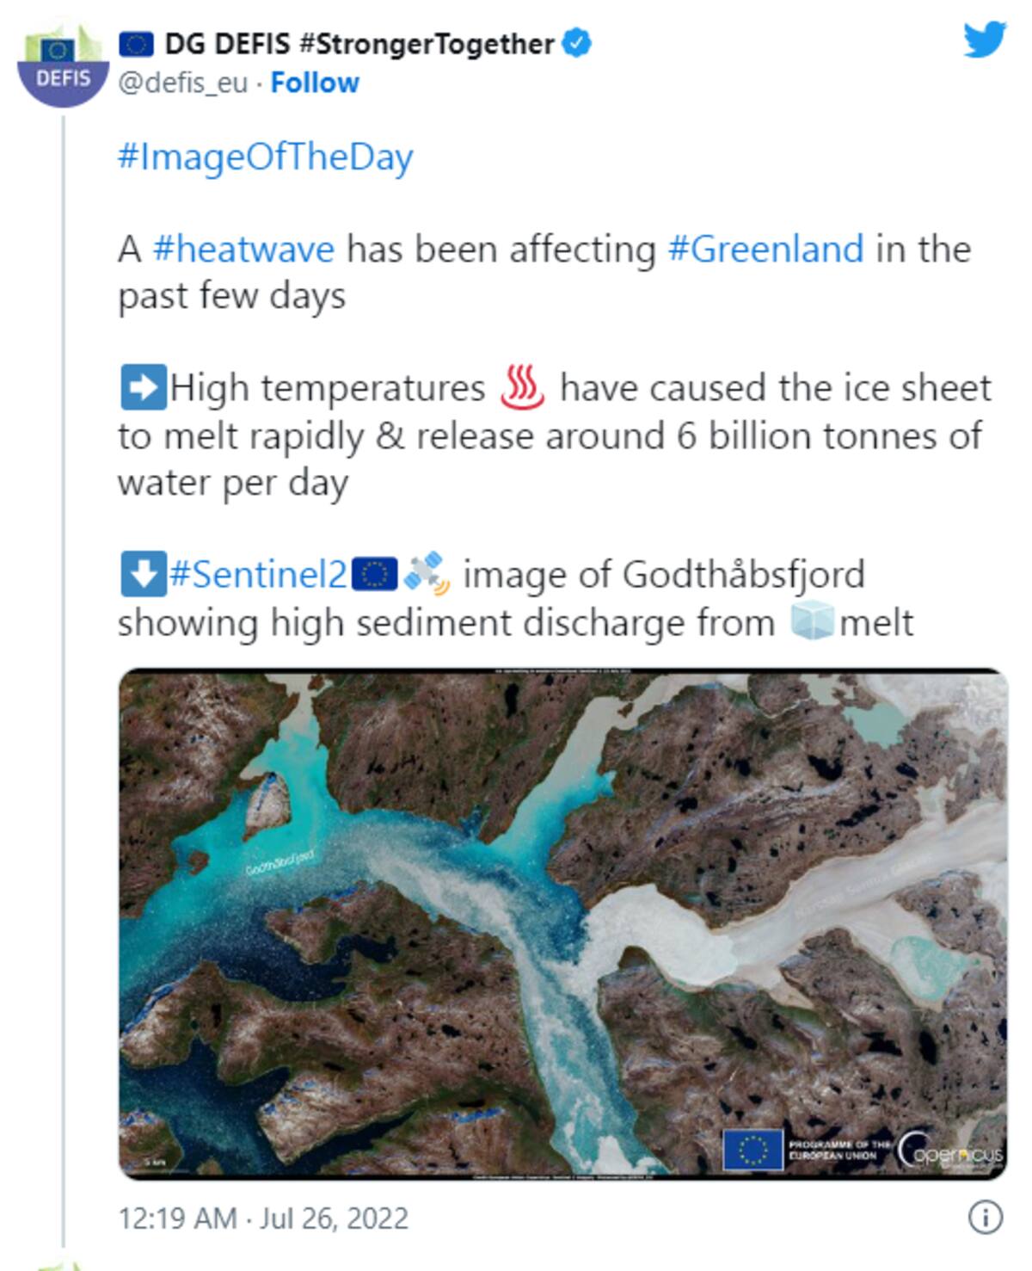Enlarge the Godthåbsfjord satellite image
1032x1271 pixels.
click(563, 923)
